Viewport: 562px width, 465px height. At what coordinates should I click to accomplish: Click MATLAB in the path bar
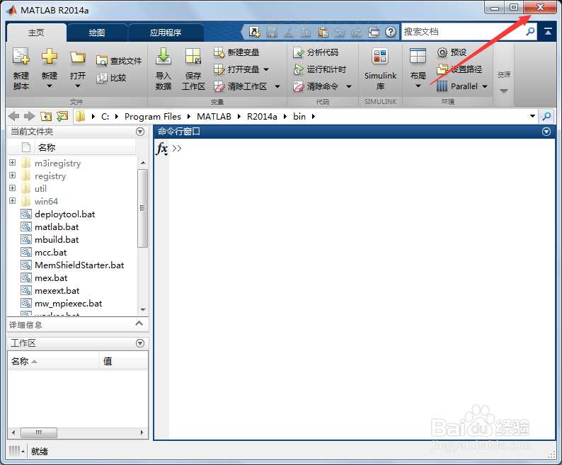tap(214, 117)
